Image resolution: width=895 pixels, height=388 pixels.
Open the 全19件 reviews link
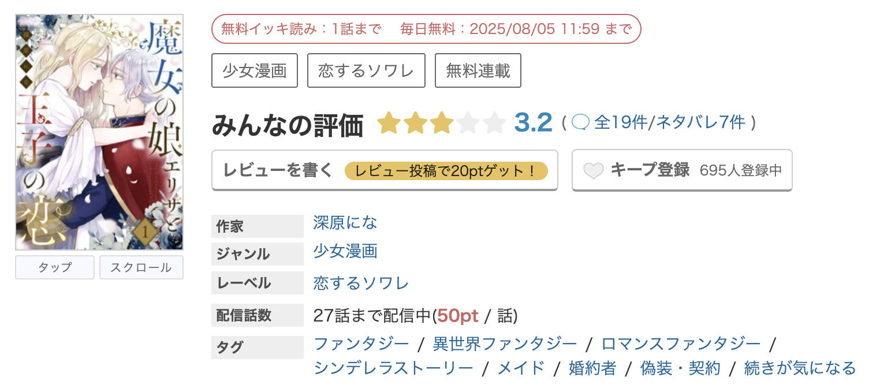pyautogui.click(x=621, y=122)
